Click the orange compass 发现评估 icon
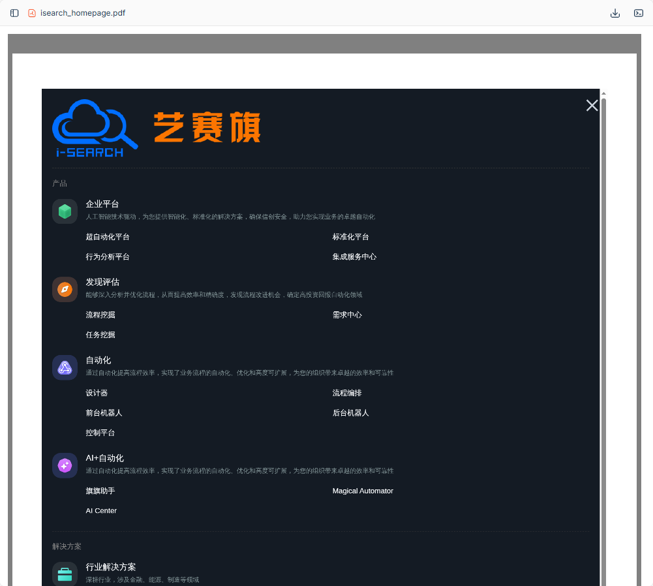This screenshot has width=653, height=586. pos(65,289)
